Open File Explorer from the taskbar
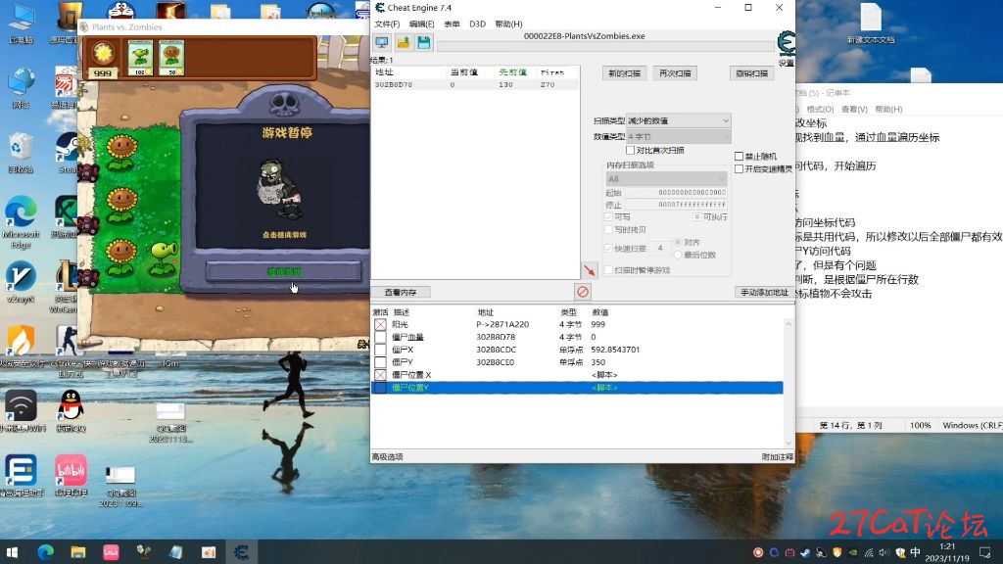This screenshot has height=564, width=1003. click(78, 551)
